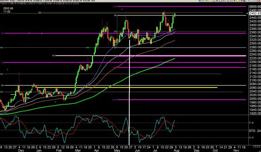Image resolution: width=261 pixels, height=152 pixels.
Task: Select the yellow horizontal line near 2060
Action: coord(127,88)
